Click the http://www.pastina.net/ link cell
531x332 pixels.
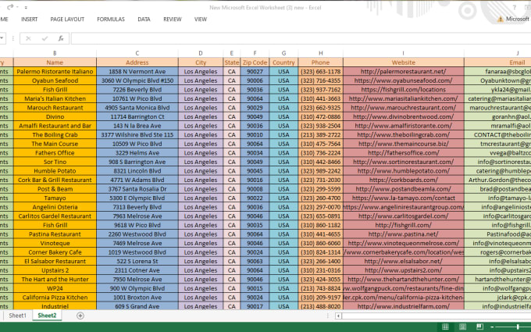click(x=404, y=234)
